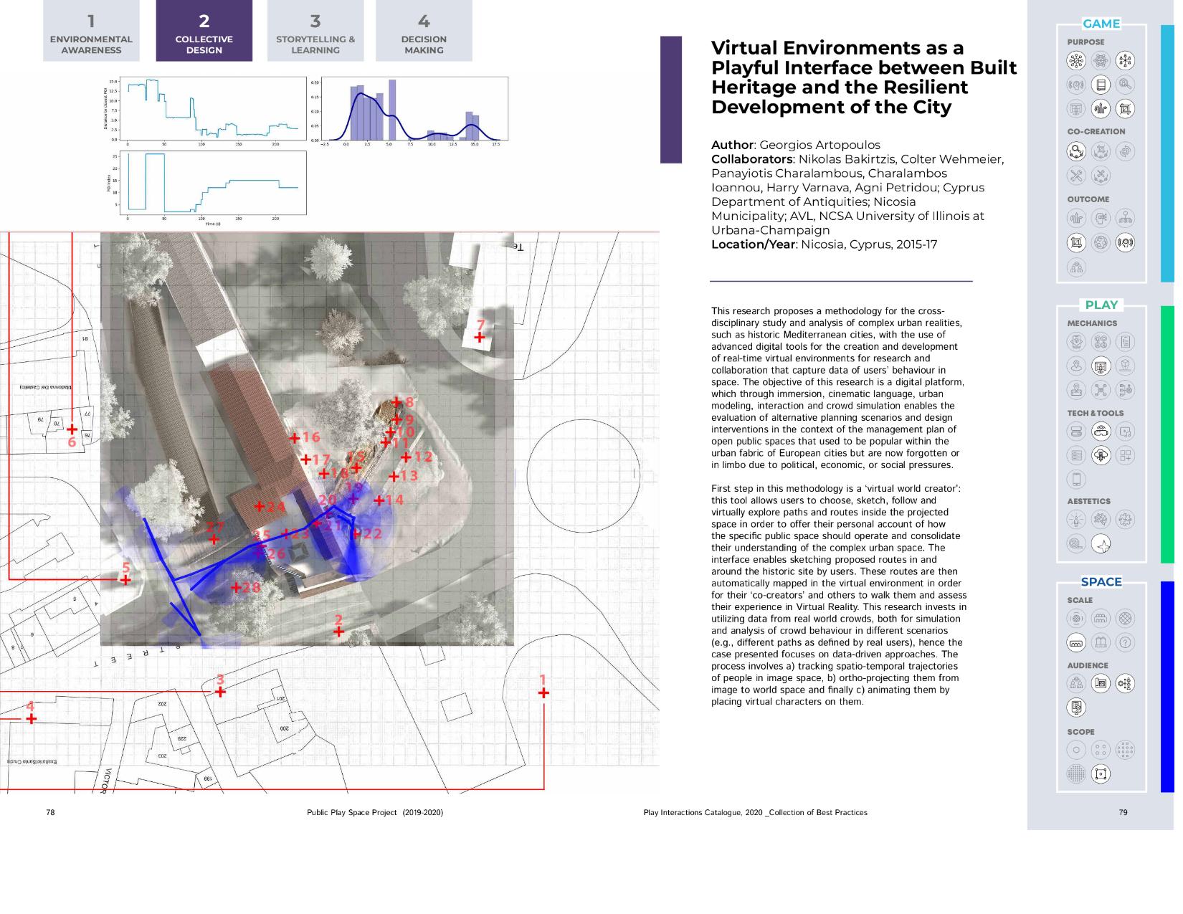1183x914 pixels.
Task: Click the 'Play Interactions Catalogue, 2020' footer text
Action: pyautogui.click(x=756, y=812)
